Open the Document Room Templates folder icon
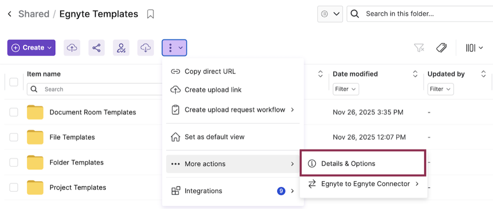Screen dimensions: 493x209 35,112
